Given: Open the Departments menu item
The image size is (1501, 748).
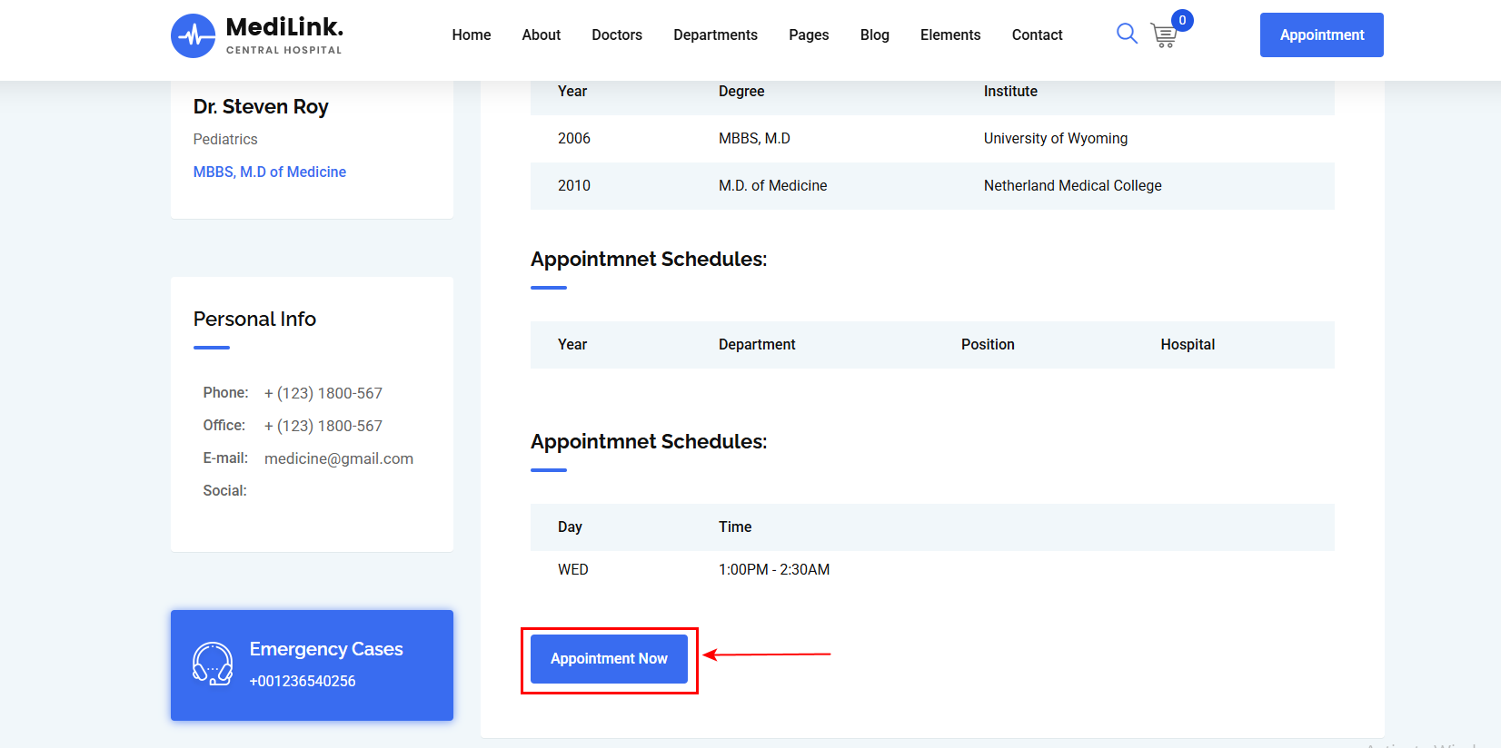Looking at the screenshot, I should (x=716, y=34).
